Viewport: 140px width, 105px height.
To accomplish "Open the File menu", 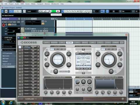I will [x=2, y=4].
